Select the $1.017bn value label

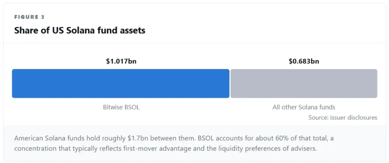click(121, 61)
